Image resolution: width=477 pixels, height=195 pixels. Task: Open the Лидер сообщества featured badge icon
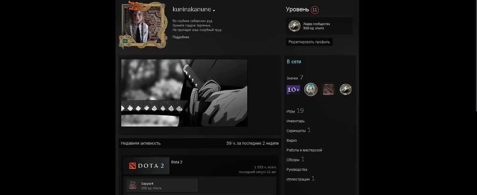[294, 26]
